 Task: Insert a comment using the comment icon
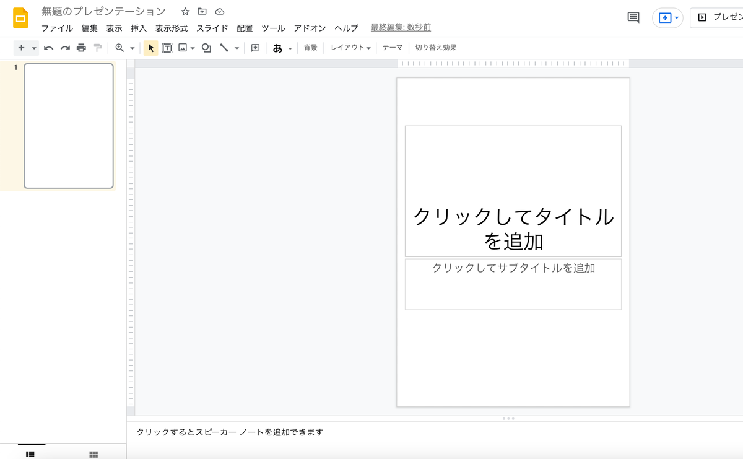(x=255, y=48)
